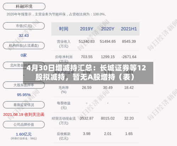Screen dimensions: 177x146
Task: Select cash flow value 8015.02
Action: point(108,118)
